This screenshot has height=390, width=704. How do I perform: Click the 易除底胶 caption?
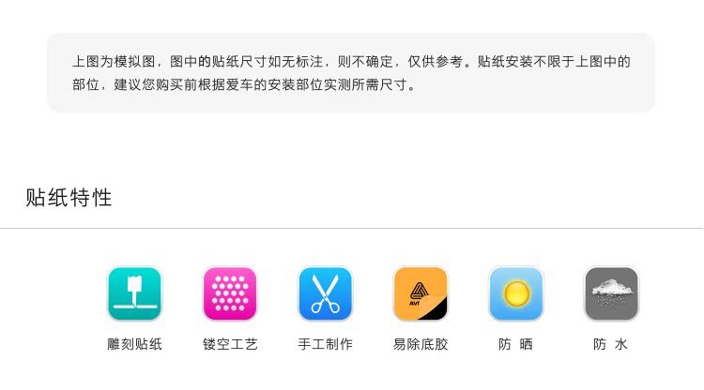(421, 344)
